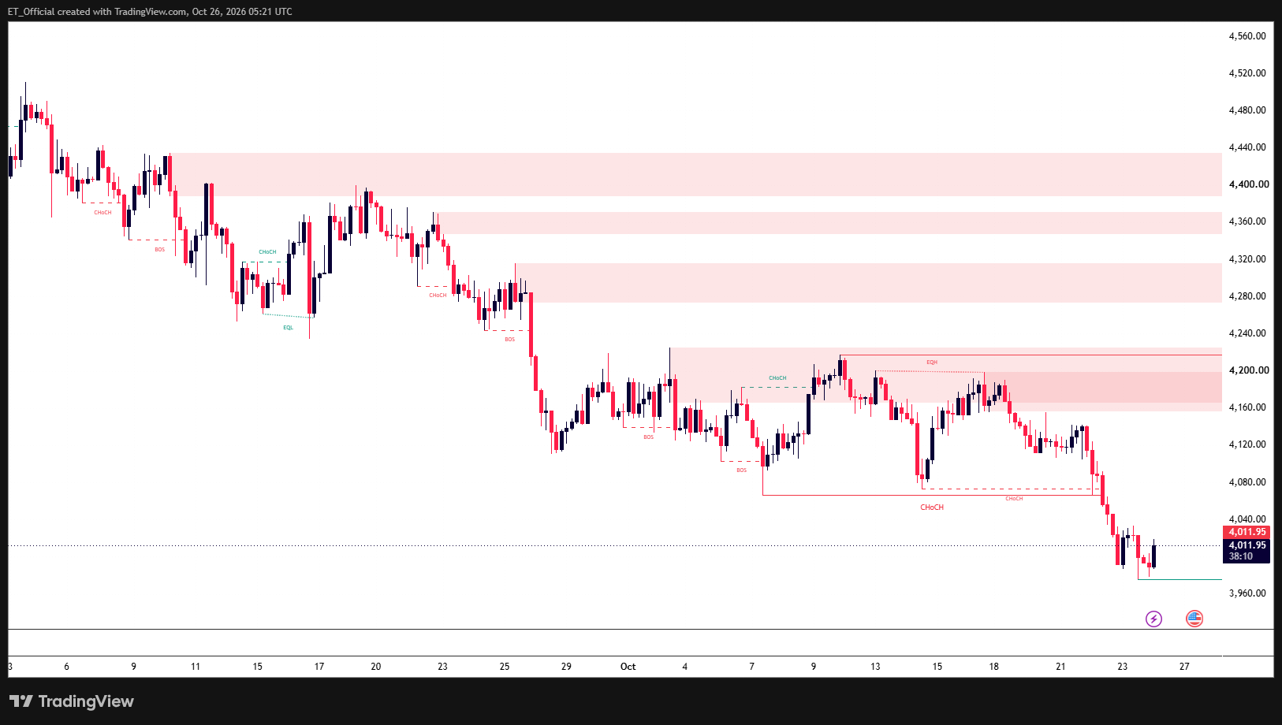The width and height of the screenshot is (1282, 725).
Task: Click the 4,480.00 price axis label
Action: click(1247, 110)
